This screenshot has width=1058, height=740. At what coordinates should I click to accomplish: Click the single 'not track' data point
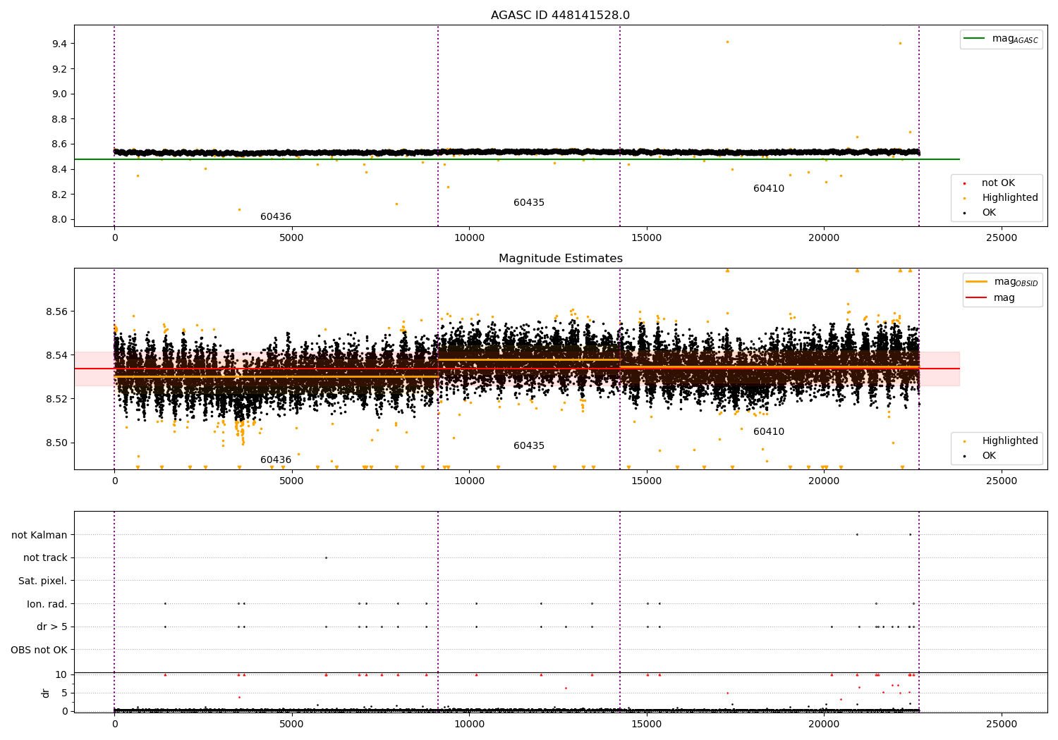pyautogui.click(x=326, y=557)
